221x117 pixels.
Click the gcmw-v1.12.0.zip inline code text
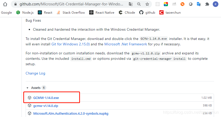click(x=146, y=53)
